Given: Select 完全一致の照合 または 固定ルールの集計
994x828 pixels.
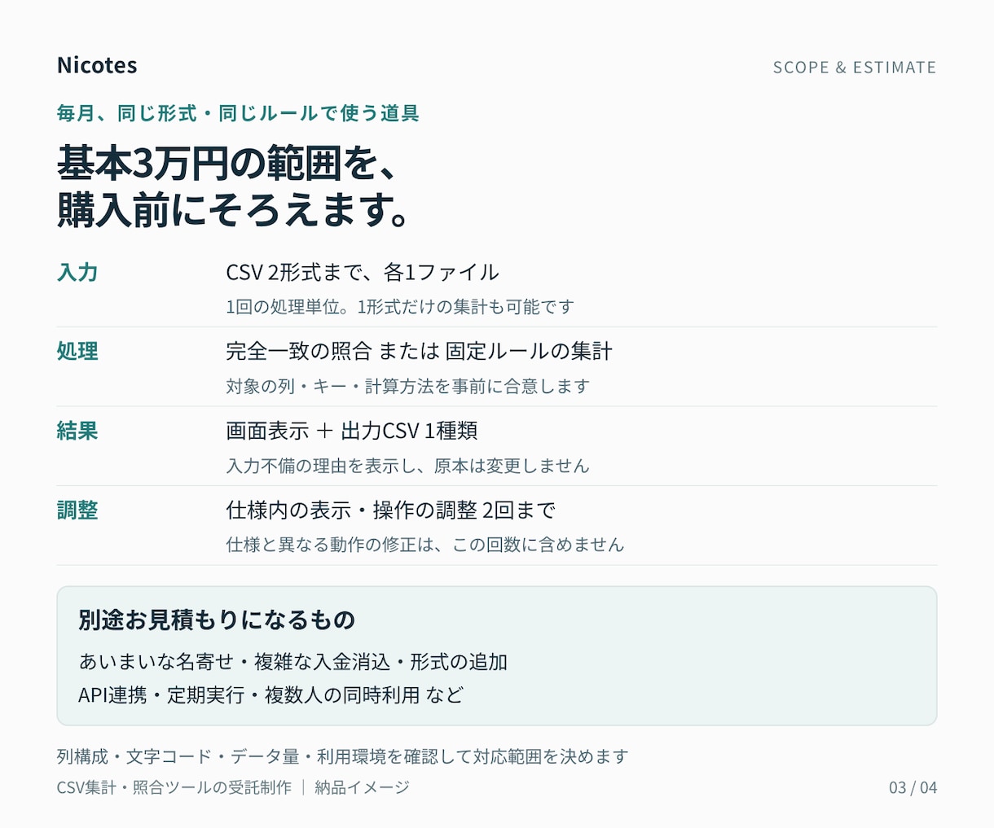Looking at the screenshot, I should click(419, 351).
